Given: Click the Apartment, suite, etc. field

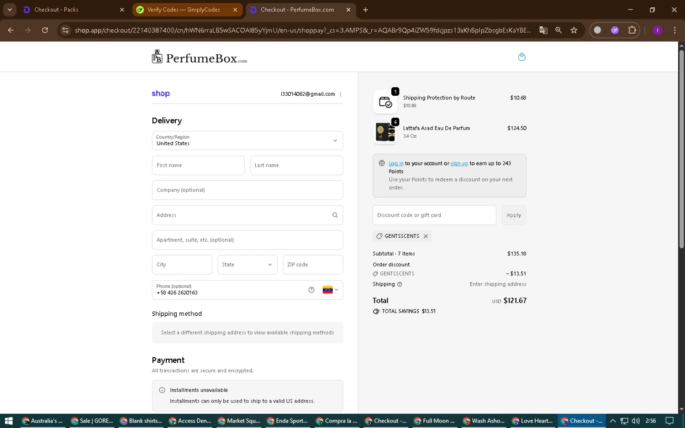Looking at the screenshot, I should (x=248, y=240).
